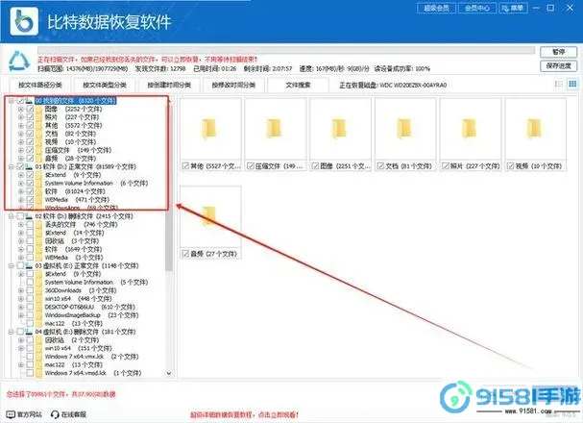
Task: Open the 视频 folder thumbnail
Action: pos(536,129)
